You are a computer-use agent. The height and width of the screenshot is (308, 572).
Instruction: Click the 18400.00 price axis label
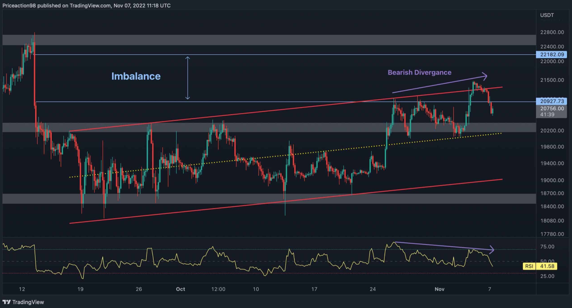tap(552, 207)
